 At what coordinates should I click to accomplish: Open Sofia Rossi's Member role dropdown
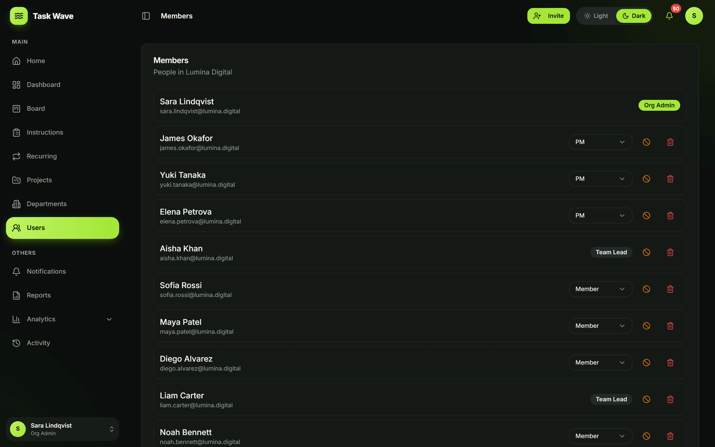click(x=600, y=289)
